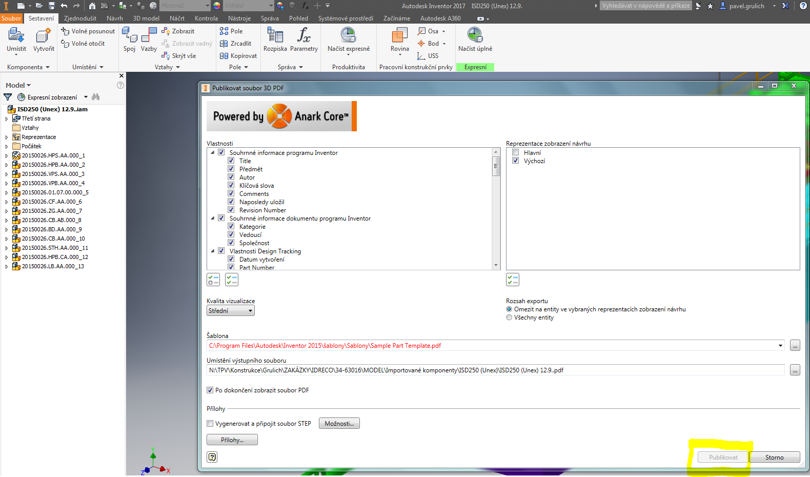Switch to the Kontrola tab
The image size is (810, 477).
(206, 18)
